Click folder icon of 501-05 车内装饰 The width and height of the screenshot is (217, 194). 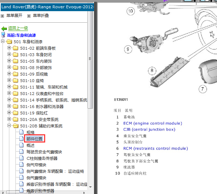(x=15, y=61)
